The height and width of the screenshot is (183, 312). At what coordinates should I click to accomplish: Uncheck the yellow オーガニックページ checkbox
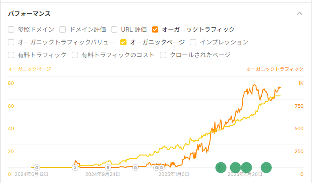(123, 42)
